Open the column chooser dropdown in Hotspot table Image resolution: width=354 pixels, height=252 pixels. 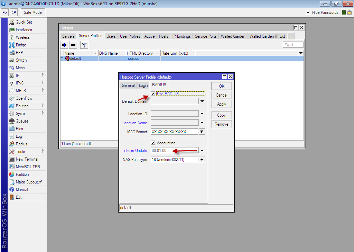click(x=301, y=53)
